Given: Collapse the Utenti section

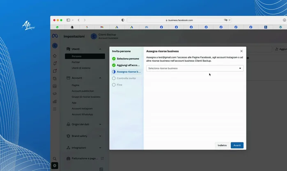Looking at the screenshot, I should pyautogui.click(x=100, y=49).
